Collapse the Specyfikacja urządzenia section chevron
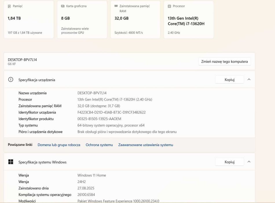Image resolution: width=275 pixels, height=203 pixels. tap(249, 79)
